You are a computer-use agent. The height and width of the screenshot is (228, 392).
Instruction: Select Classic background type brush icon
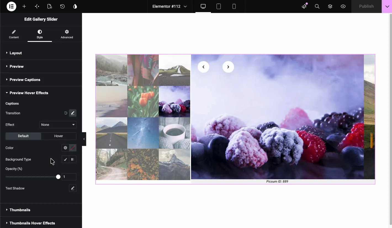point(65,159)
